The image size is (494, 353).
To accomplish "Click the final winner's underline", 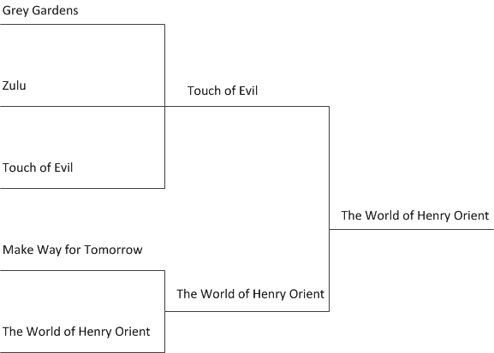I will 412,229.
